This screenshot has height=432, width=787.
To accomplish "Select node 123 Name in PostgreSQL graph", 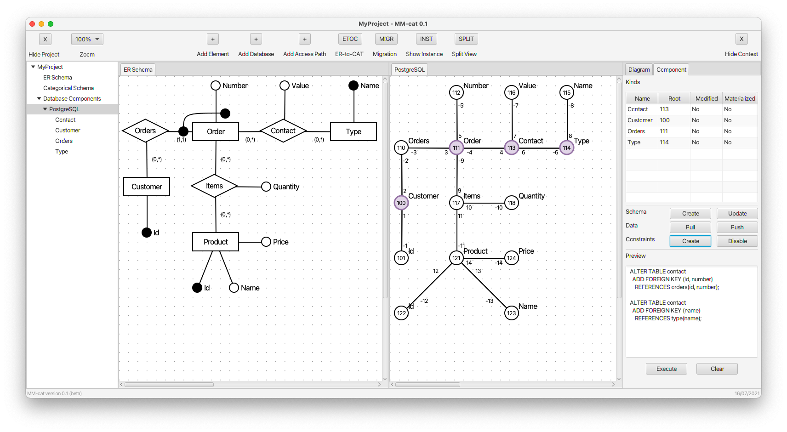I will tap(512, 313).
